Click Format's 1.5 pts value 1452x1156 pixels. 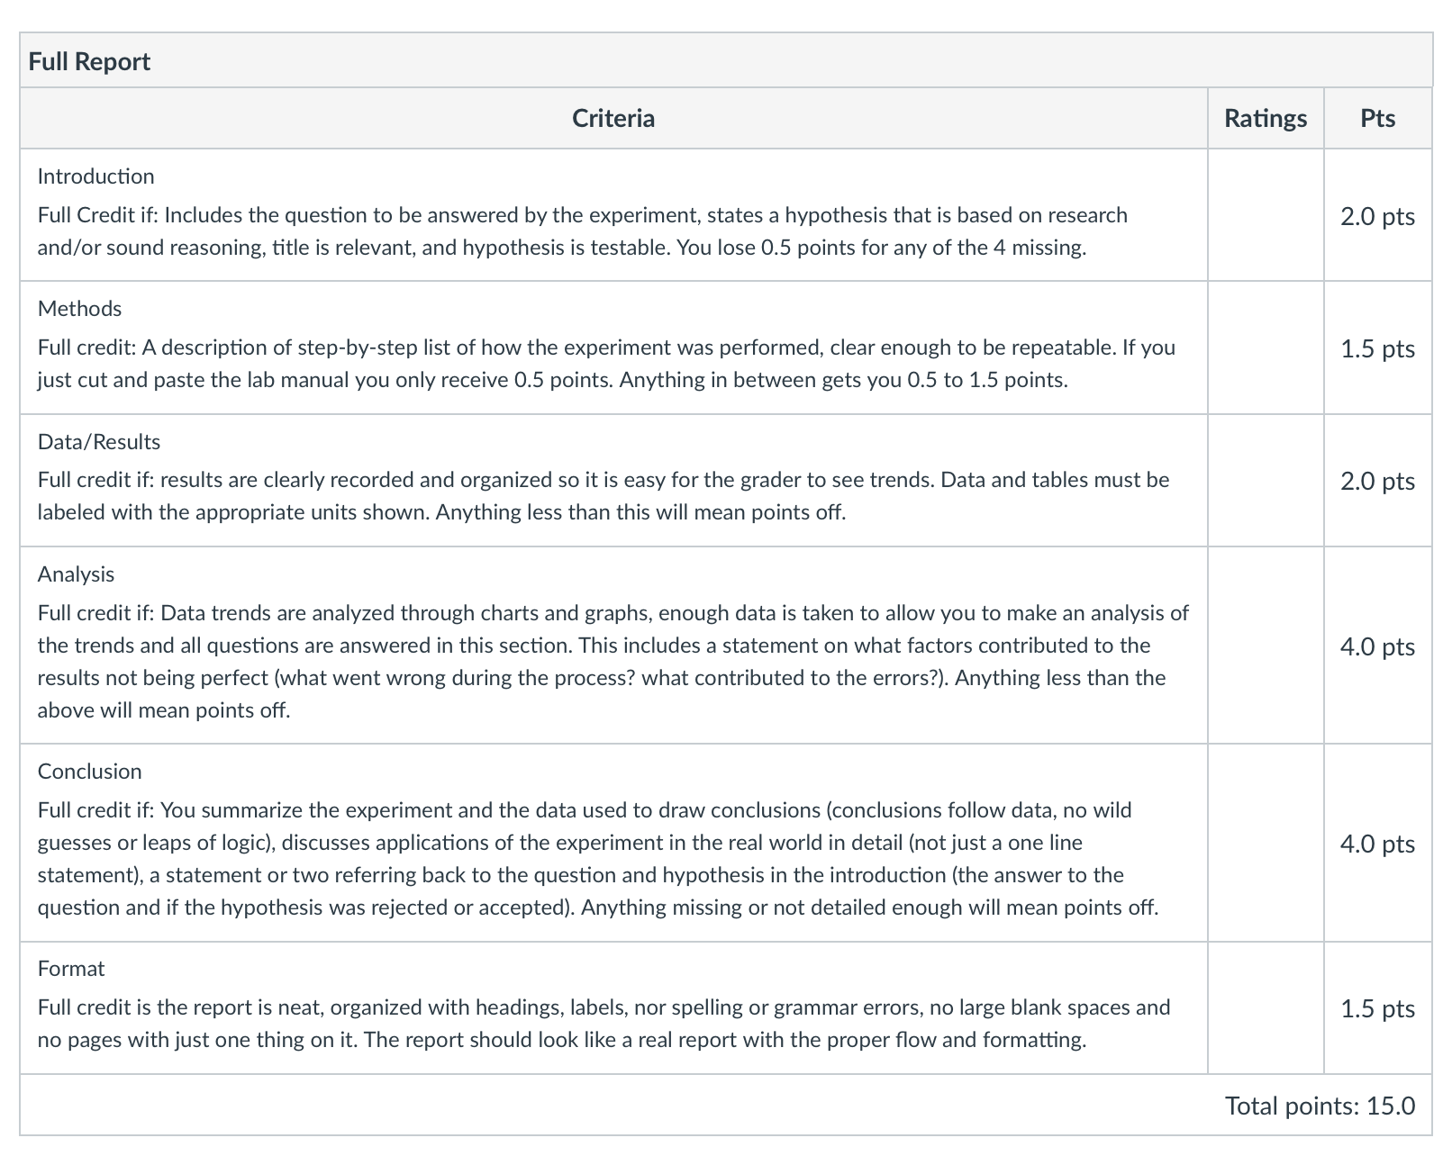point(1377,1008)
